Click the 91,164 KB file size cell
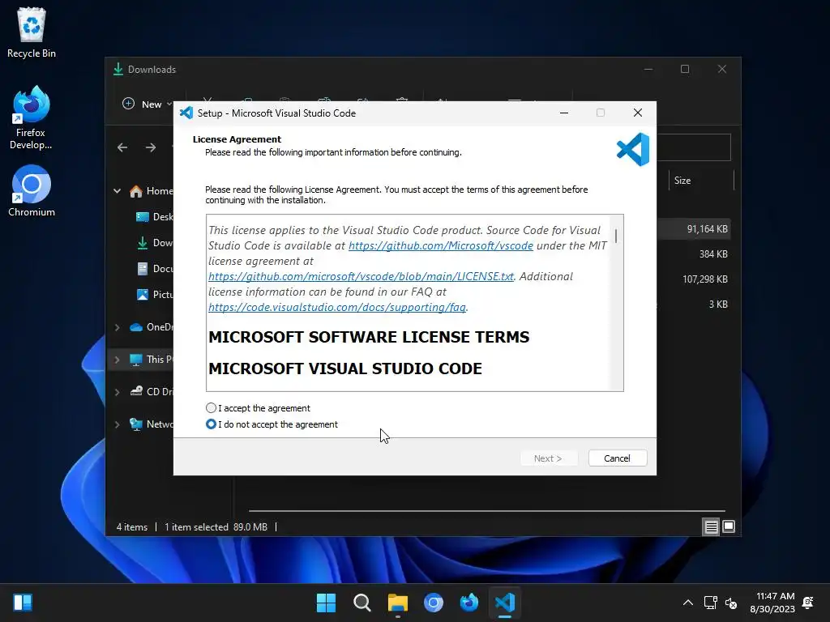This screenshot has width=830, height=622. (707, 229)
